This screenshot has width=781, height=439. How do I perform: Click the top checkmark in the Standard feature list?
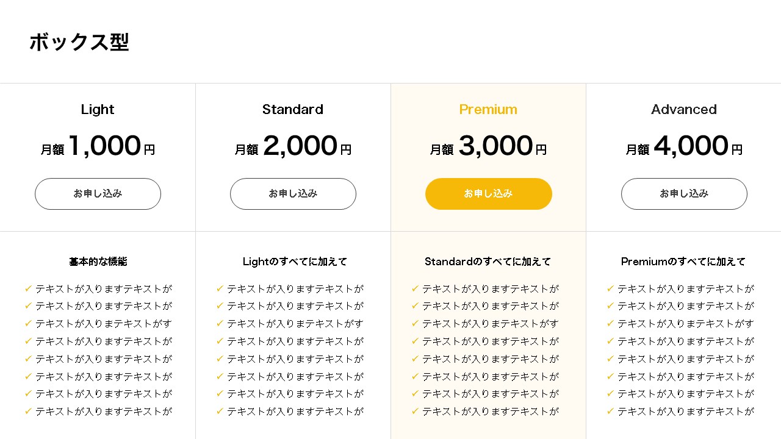220,288
